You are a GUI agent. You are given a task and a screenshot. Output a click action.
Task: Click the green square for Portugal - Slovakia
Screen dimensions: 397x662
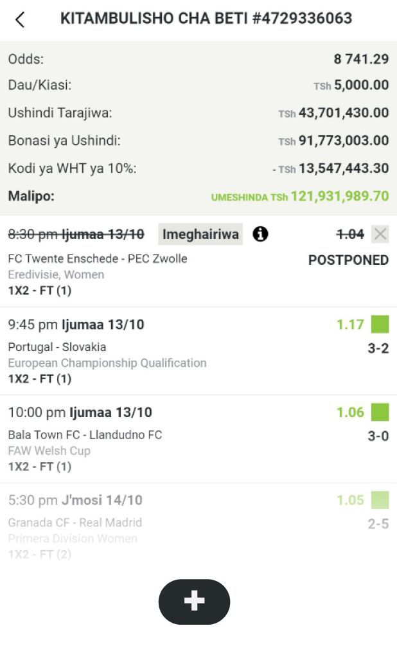pyautogui.click(x=380, y=324)
